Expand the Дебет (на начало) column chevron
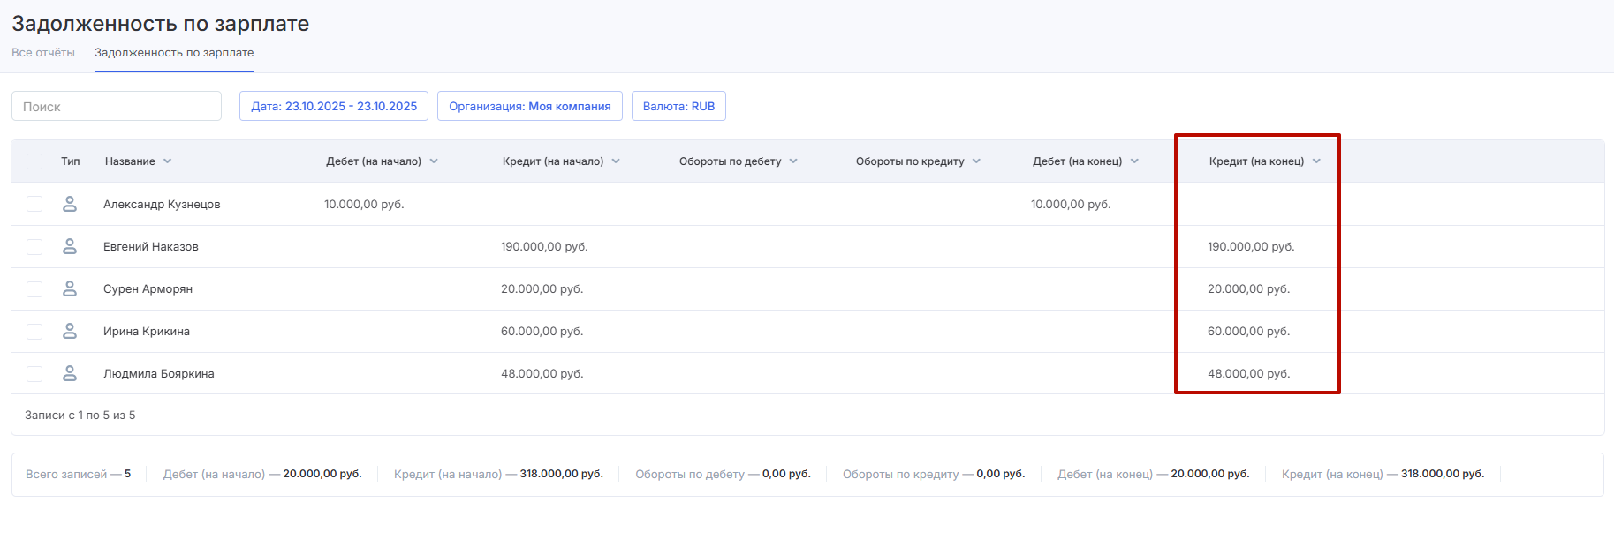1614x547 pixels. 434,161
